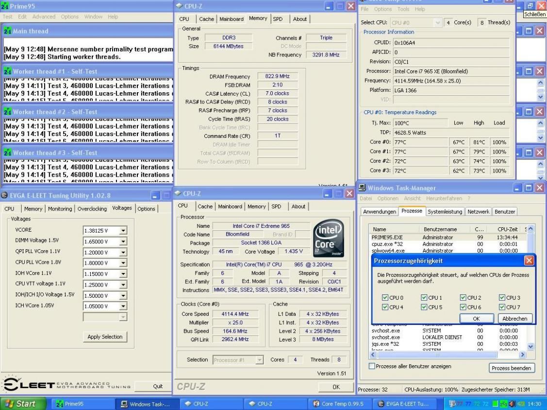Click the Worker thread #1 window icon
The width and height of the screenshot is (547, 410).
click(8, 71)
